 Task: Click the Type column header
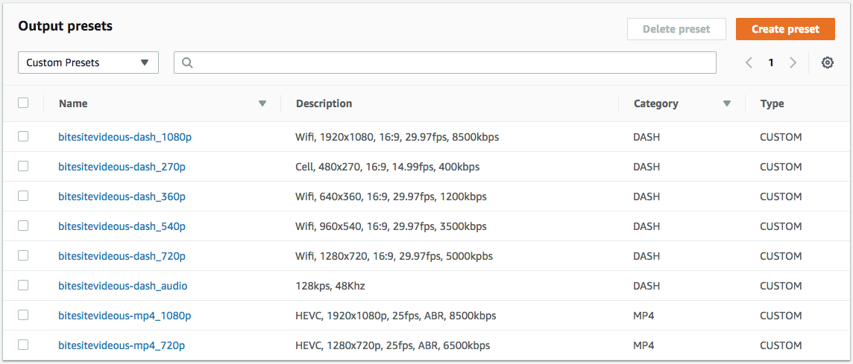[772, 103]
